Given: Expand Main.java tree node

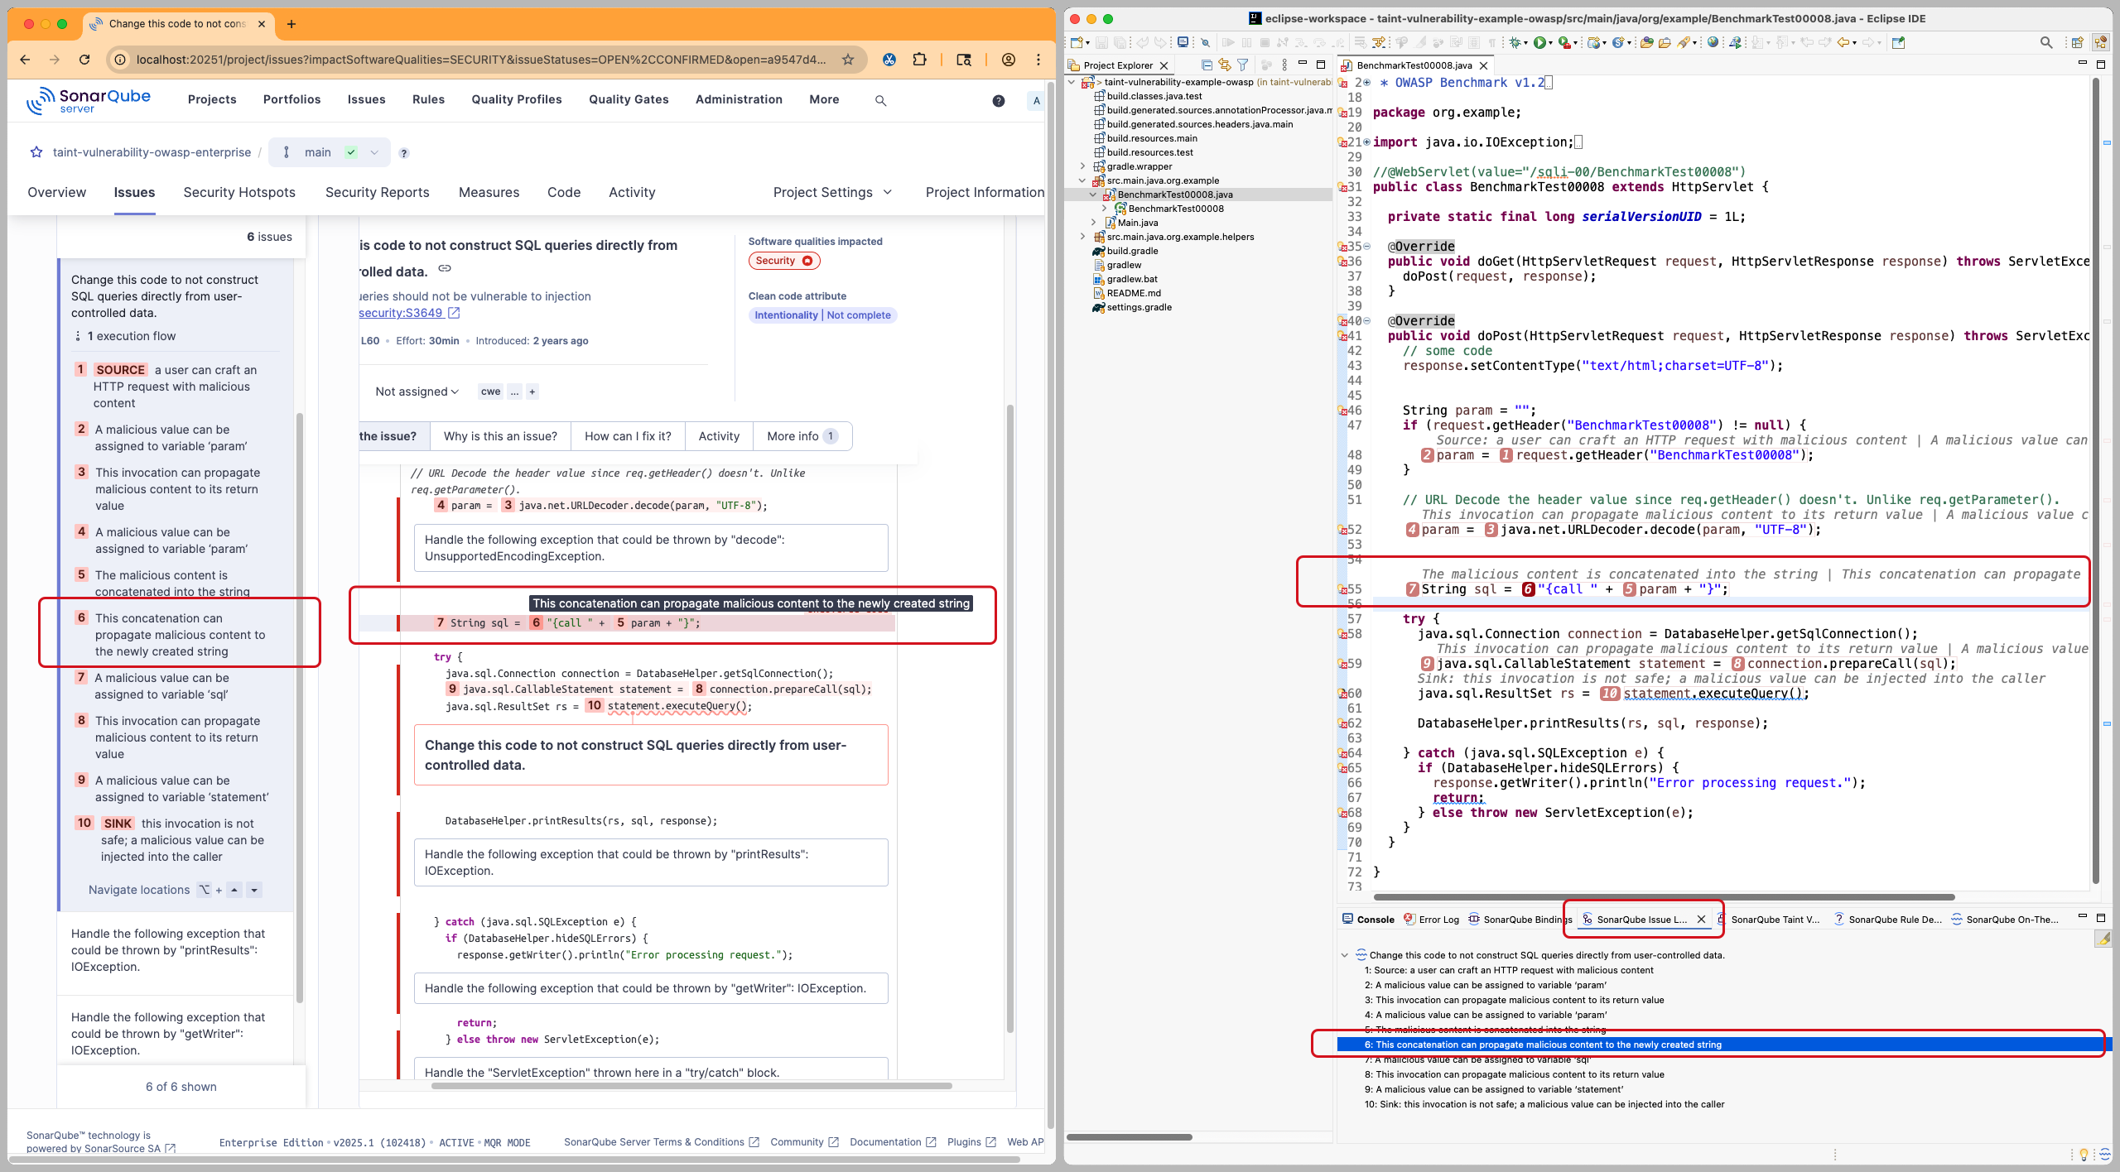Looking at the screenshot, I should coord(1093,223).
